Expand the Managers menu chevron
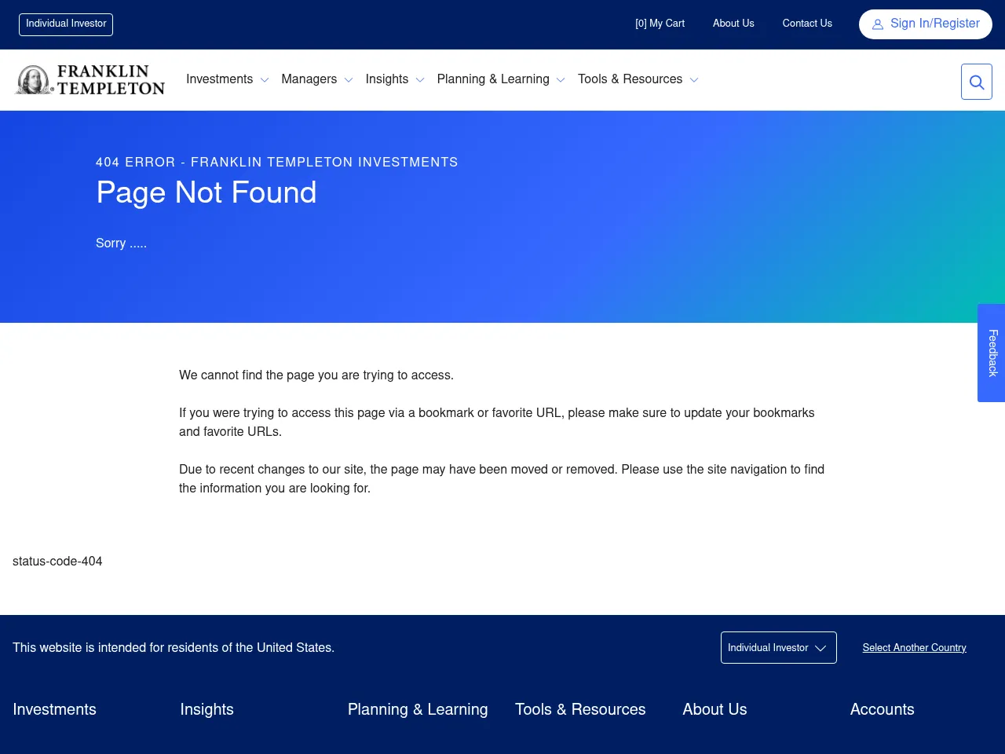Screen dimensions: 1005x754 349,79
